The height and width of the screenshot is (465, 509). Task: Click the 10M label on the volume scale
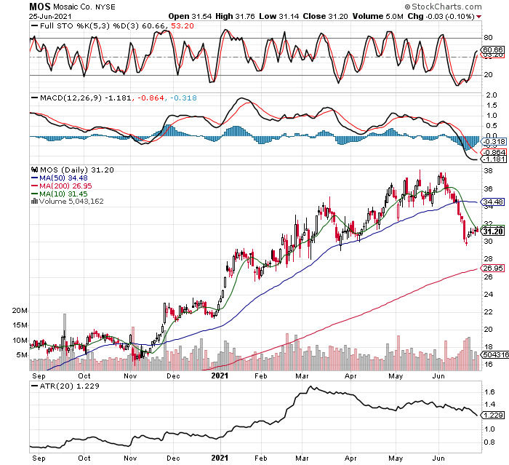pyautogui.click(x=20, y=341)
